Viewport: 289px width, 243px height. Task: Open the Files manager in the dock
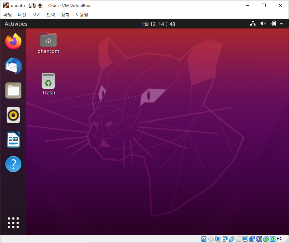(13, 90)
